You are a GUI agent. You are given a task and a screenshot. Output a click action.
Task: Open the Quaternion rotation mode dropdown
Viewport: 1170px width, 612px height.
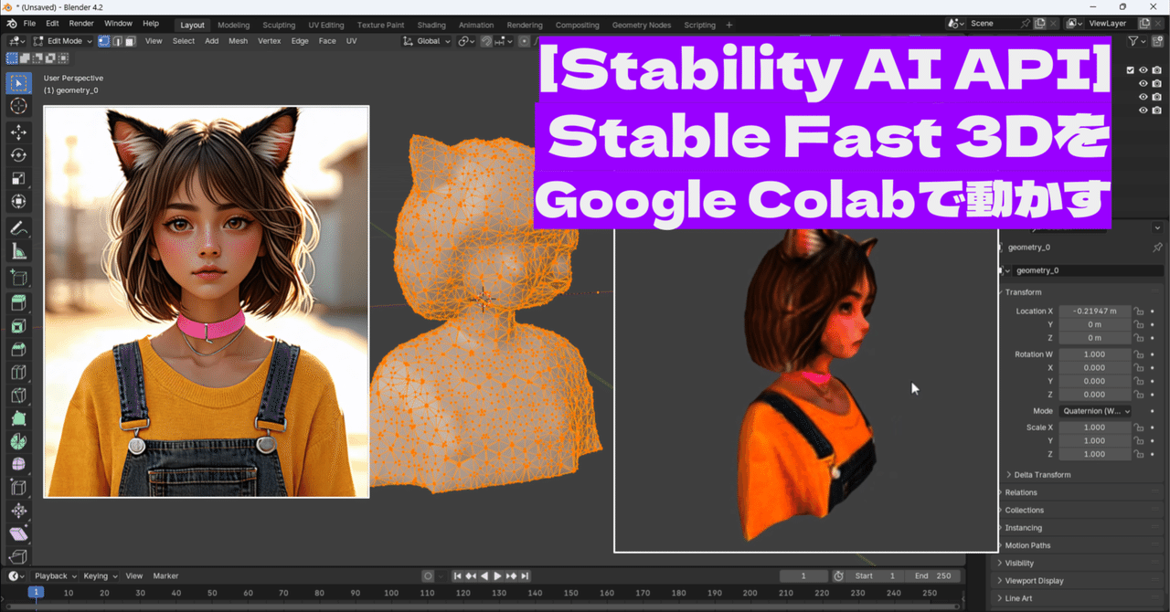click(x=1096, y=410)
